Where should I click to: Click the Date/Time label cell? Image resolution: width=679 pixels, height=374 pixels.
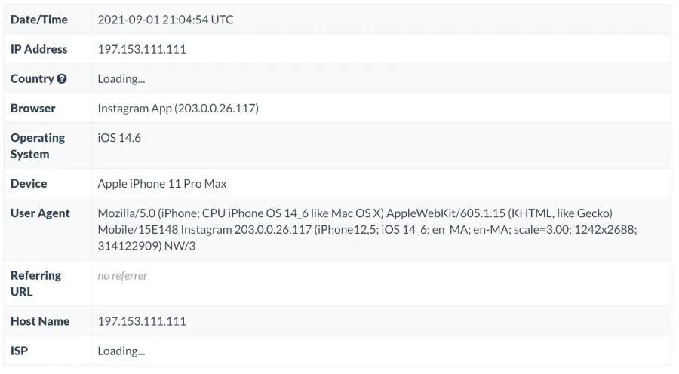pos(48,20)
